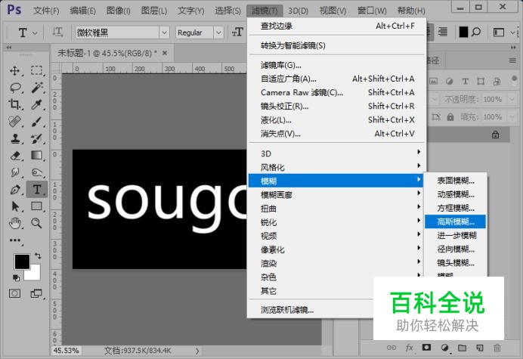Change the screen mode

[x=36, y=293]
